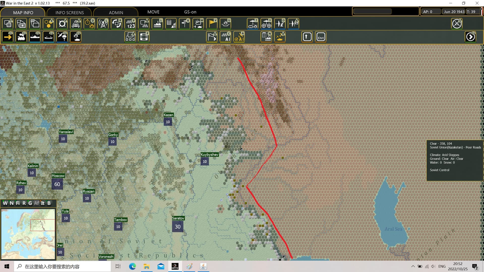Click the AI units C icon
Viewport: 484px width, 272px height.
pyautogui.click(x=226, y=37)
